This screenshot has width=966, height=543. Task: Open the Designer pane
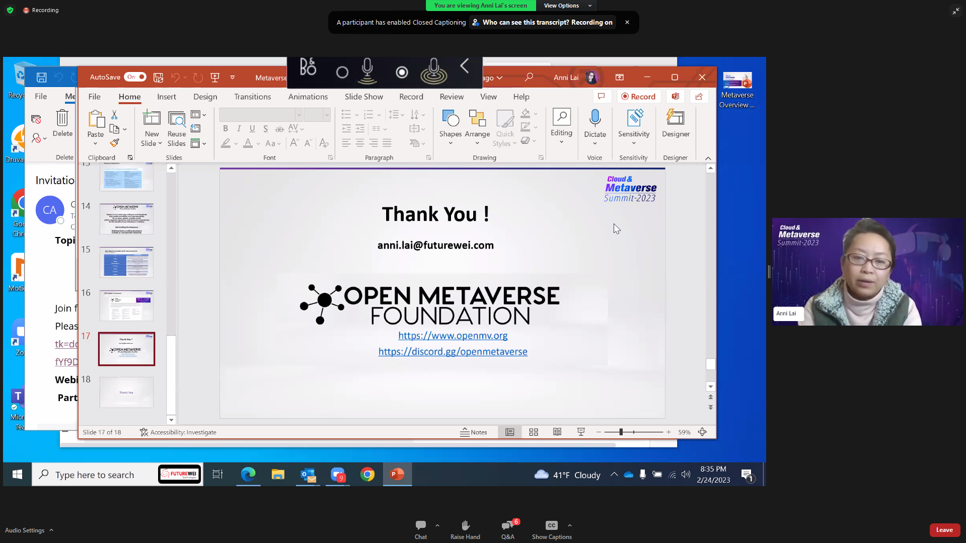click(676, 123)
